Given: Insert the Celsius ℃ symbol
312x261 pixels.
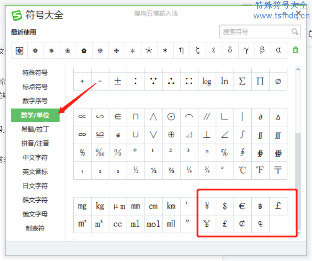Looking at the screenshot, I should tap(242, 171).
